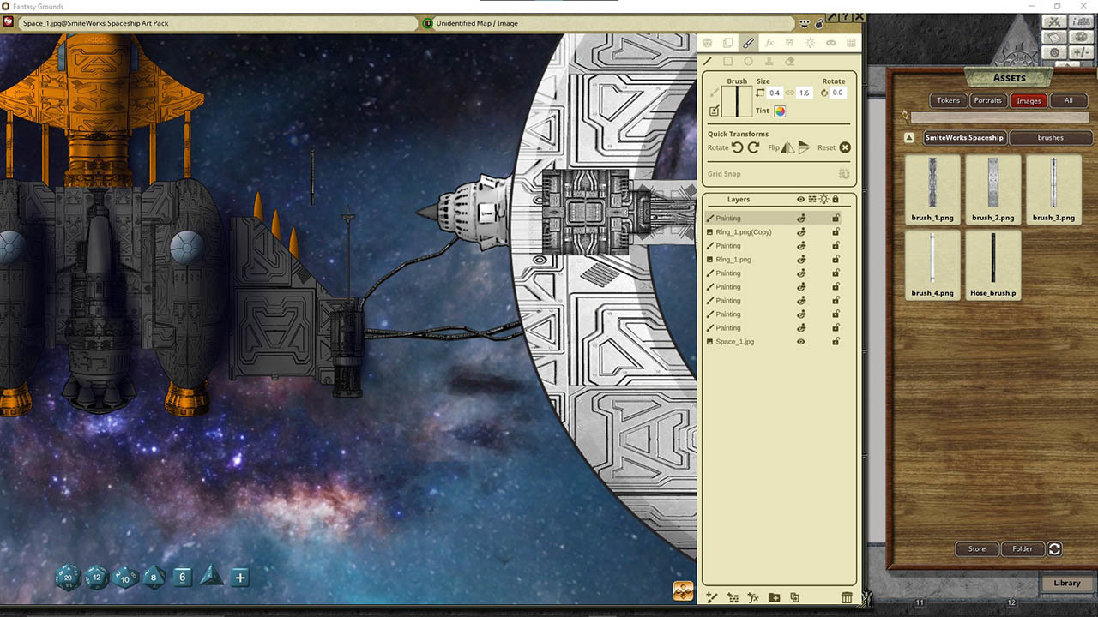Switch to the Portraits assets tab
Screen dimensions: 1098x617
tap(987, 100)
